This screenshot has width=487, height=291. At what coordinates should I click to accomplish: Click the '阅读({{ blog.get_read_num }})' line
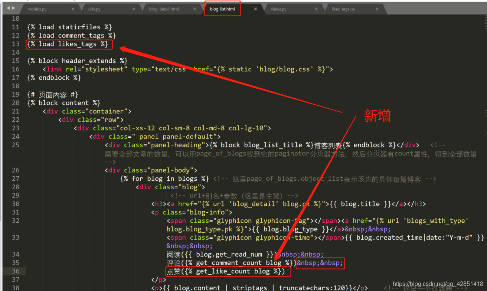point(245,255)
